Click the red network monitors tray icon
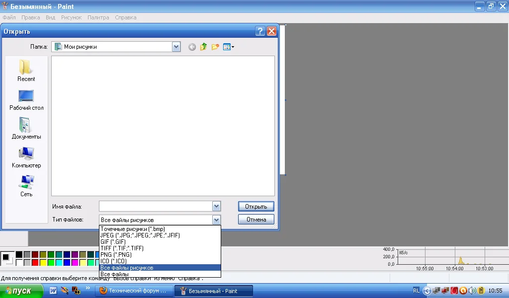This screenshot has height=298, width=509. [445, 291]
